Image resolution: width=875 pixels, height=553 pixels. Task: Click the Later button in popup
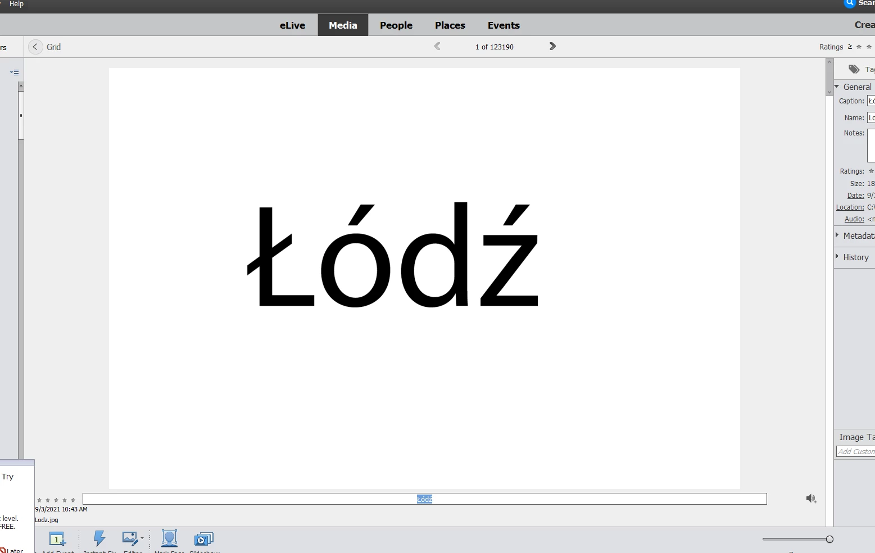(12, 550)
